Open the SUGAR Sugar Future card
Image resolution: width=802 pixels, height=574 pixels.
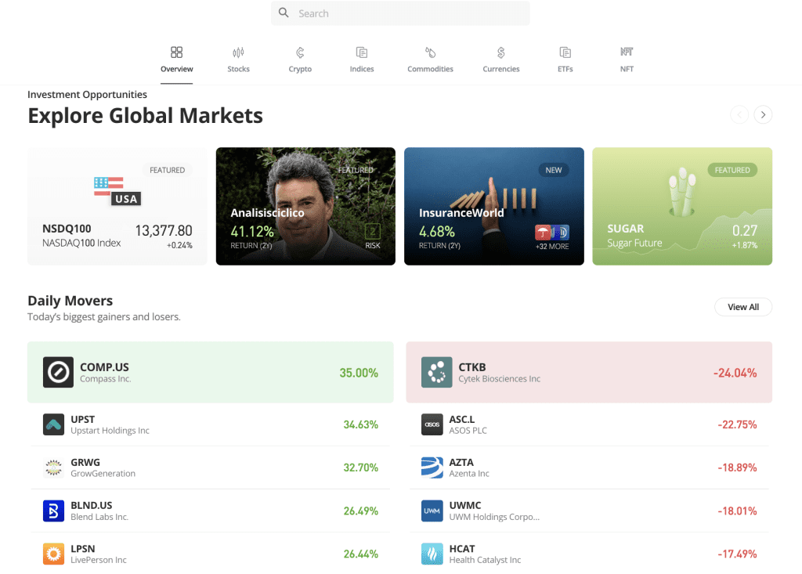pyautogui.click(x=681, y=207)
